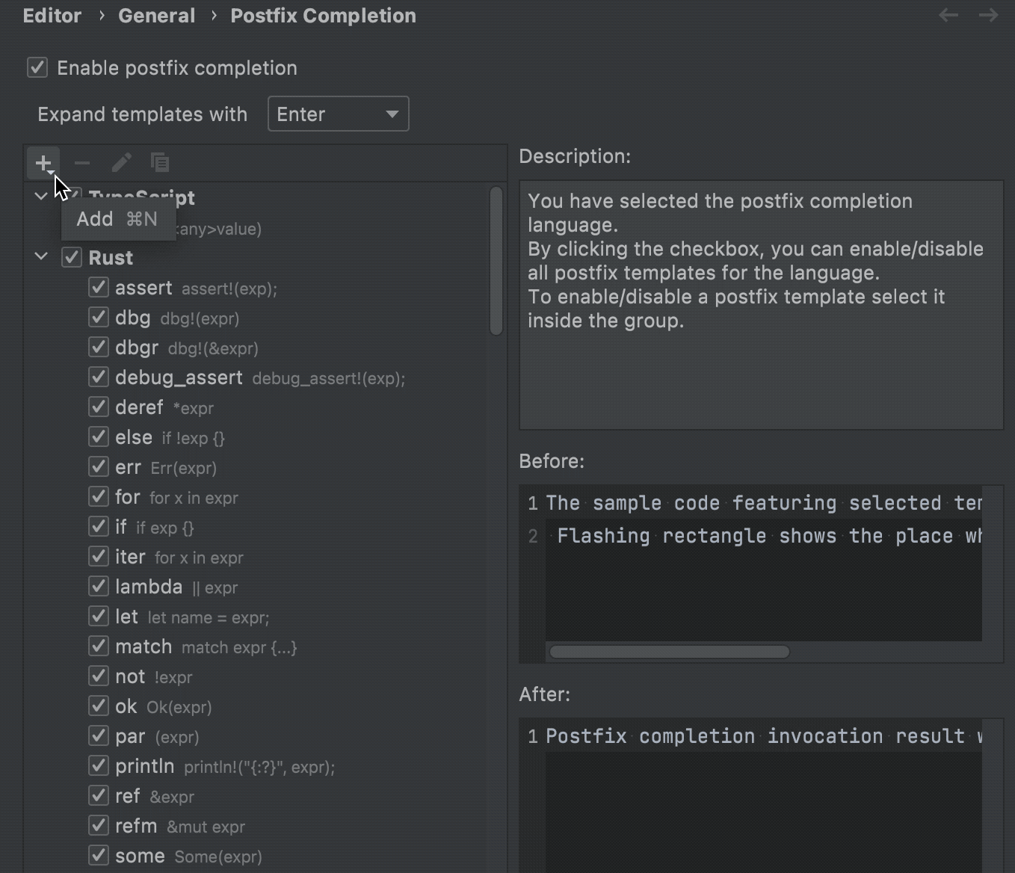The width and height of the screenshot is (1015, 873).
Task: Uncheck all Rust templates at once
Action: click(x=71, y=256)
